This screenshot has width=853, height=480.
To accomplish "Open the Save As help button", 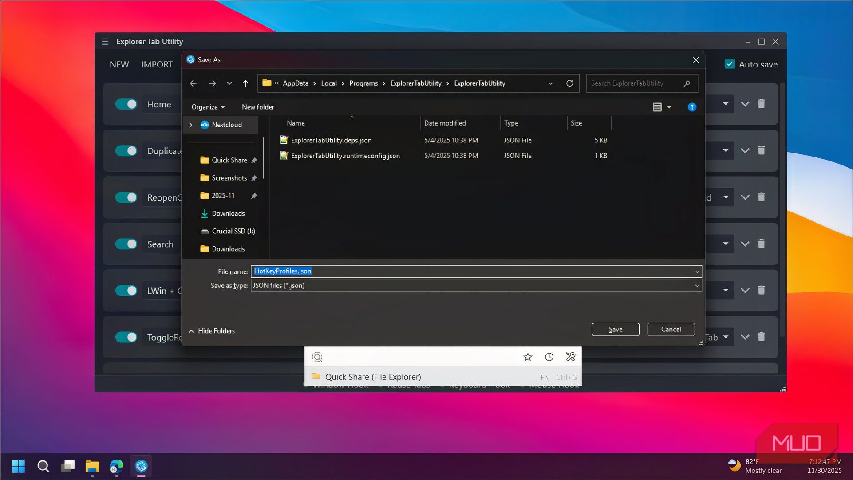I will pos(691,107).
